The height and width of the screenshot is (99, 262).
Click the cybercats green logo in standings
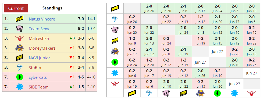[x=19, y=77]
